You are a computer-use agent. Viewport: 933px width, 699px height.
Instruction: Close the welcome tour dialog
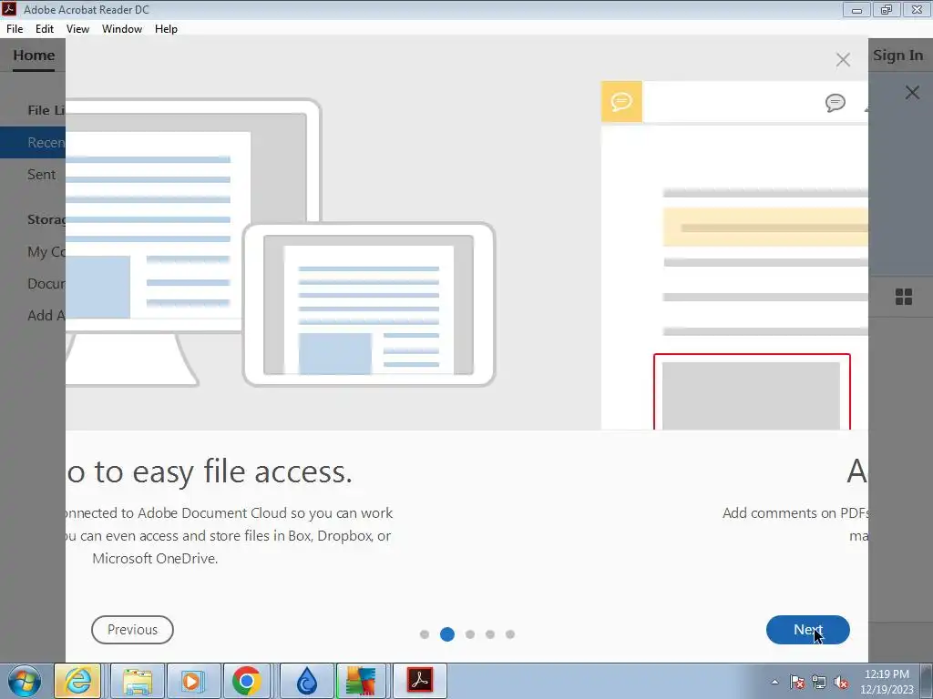pos(843,59)
